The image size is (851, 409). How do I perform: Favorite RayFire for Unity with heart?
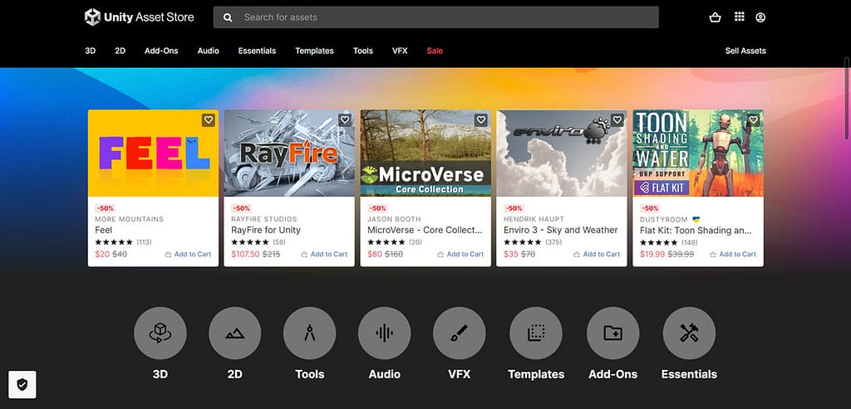345,119
